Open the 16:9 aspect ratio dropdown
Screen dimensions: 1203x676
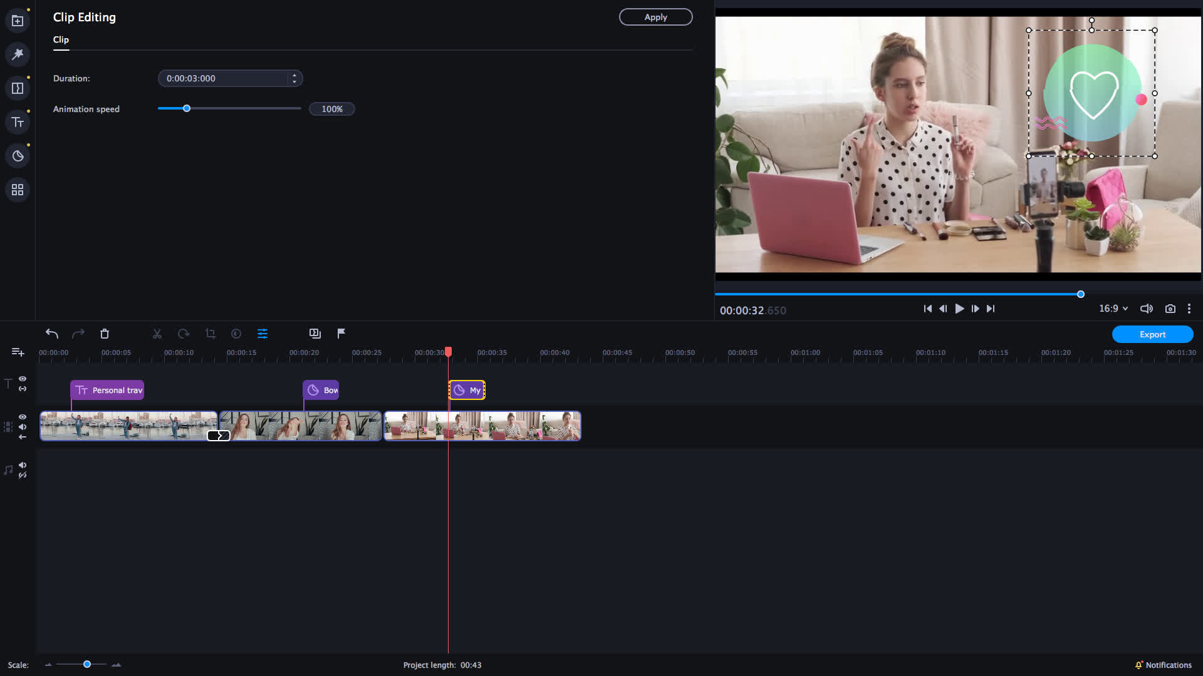1113,308
